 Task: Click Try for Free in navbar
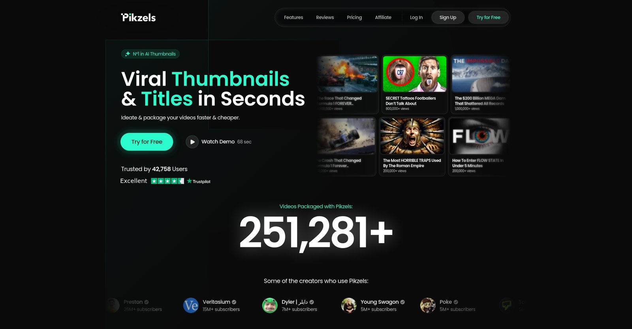click(488, 17)
